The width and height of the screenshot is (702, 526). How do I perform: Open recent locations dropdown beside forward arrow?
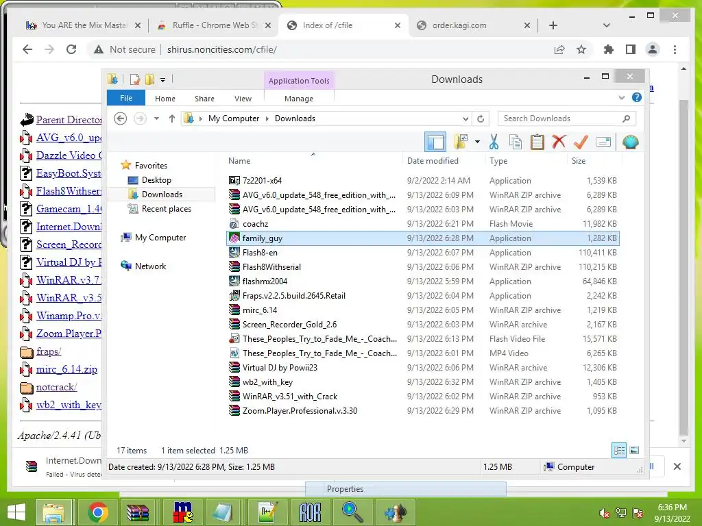[x=156, y=118]
